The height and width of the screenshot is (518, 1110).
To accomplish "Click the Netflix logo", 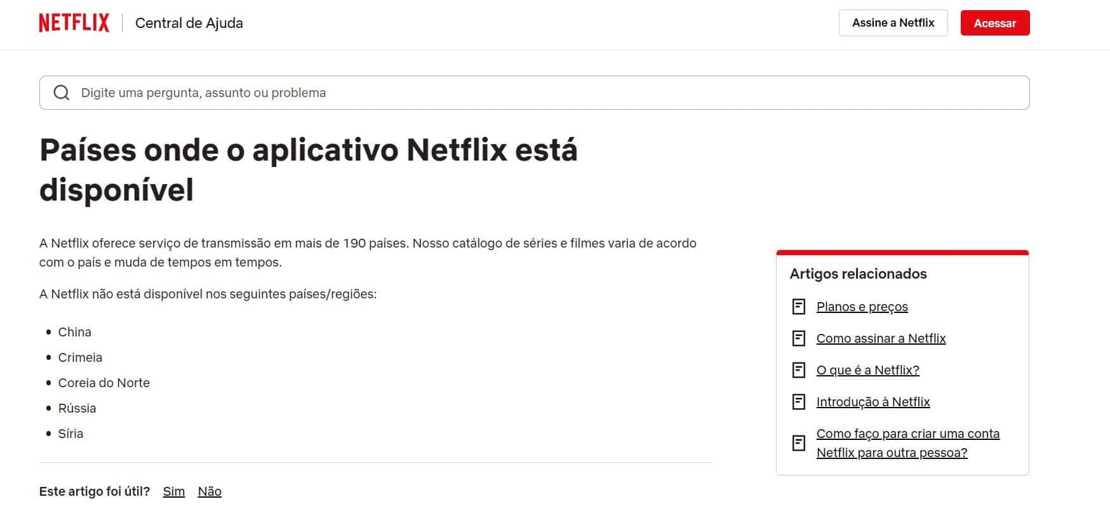I will pos(74,23).
